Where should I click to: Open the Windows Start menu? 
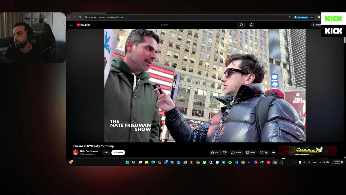[x=127, y=162]
